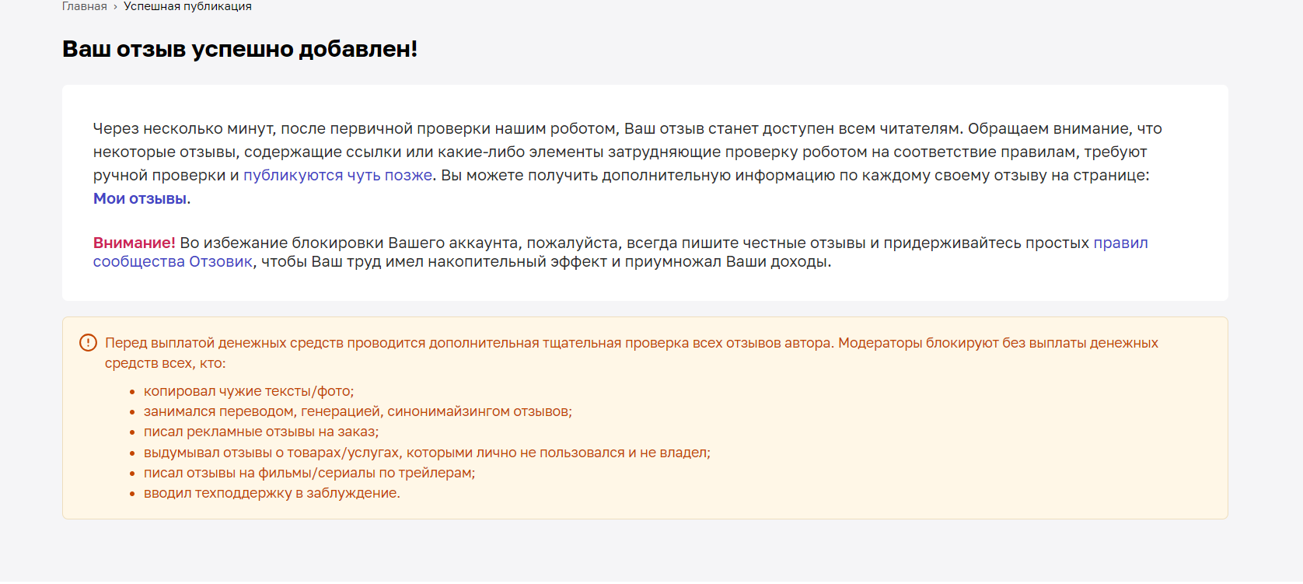Open the 'сообщества Отзовик' link text
This screenshot has height=584, width=1303.
[x=173, y=261]
